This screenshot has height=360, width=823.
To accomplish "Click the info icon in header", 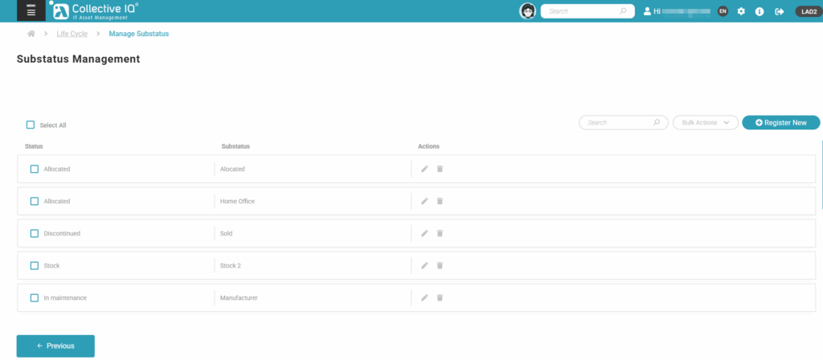I will tap(760, 11).
